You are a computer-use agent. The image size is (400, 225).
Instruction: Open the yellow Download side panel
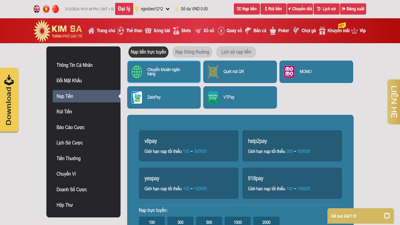9,100
